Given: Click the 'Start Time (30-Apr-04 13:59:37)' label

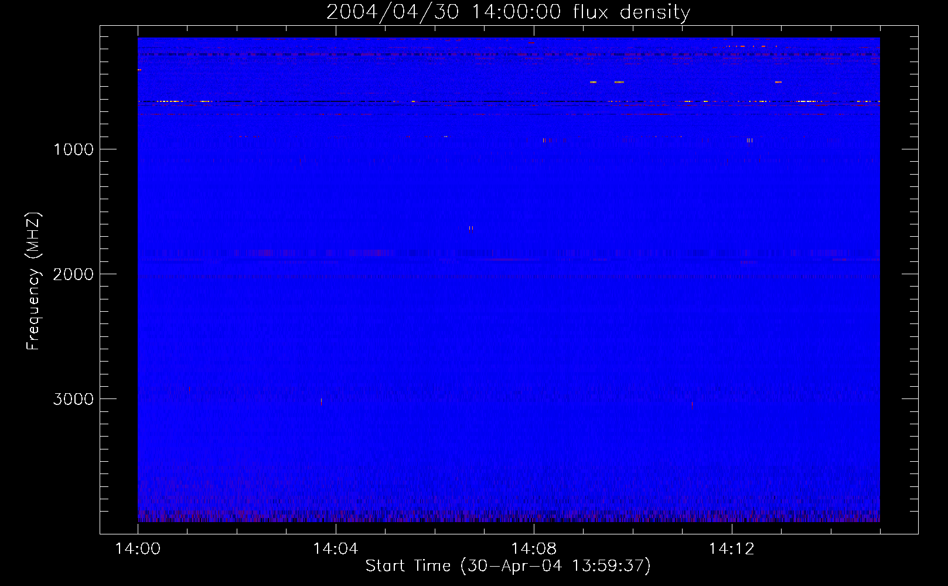Looking at the screenshot, I should (508, 566).
